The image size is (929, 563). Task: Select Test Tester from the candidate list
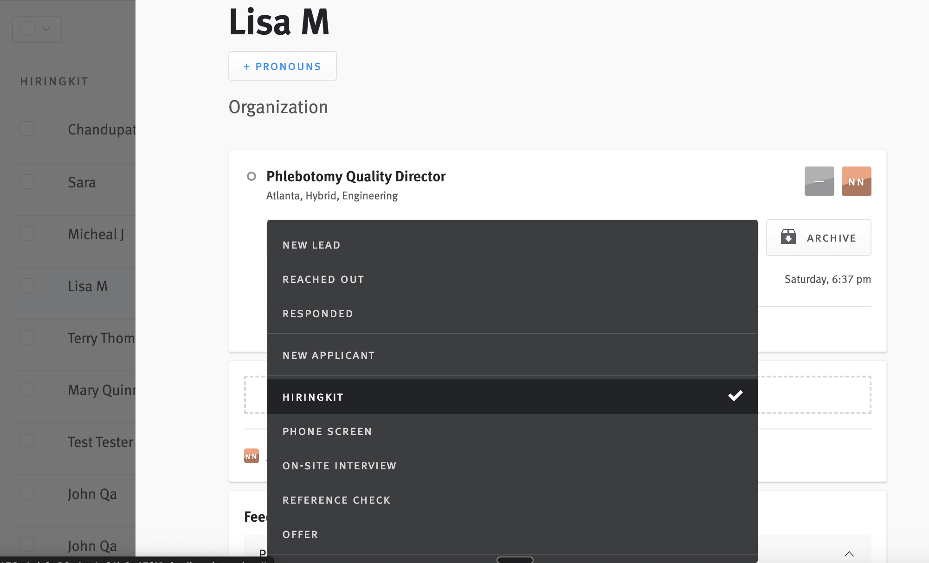pos(100,442)
